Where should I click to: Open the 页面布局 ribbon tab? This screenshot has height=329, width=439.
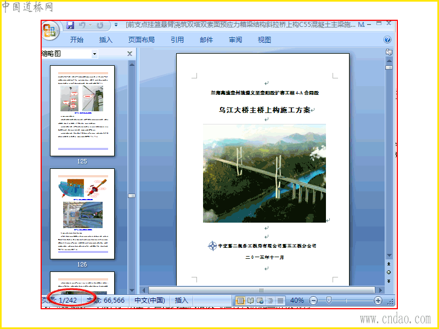click(142, 39)
